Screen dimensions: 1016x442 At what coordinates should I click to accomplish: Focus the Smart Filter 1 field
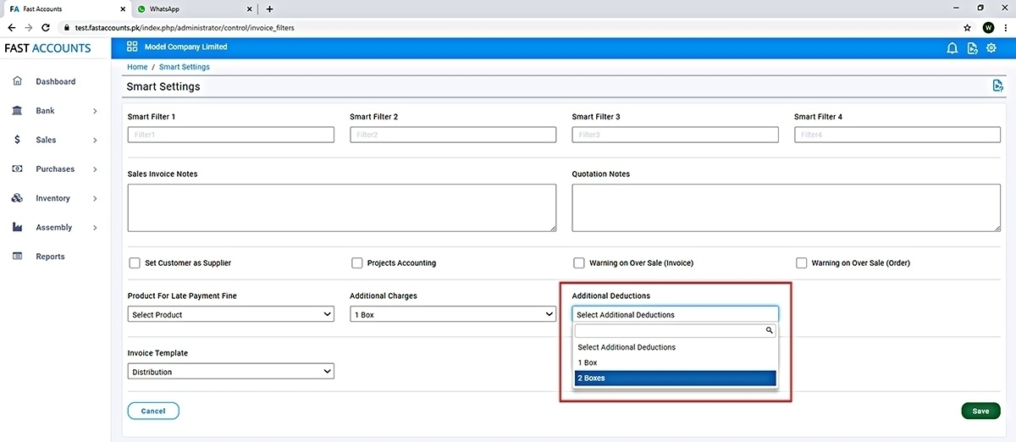coord(230,135)
